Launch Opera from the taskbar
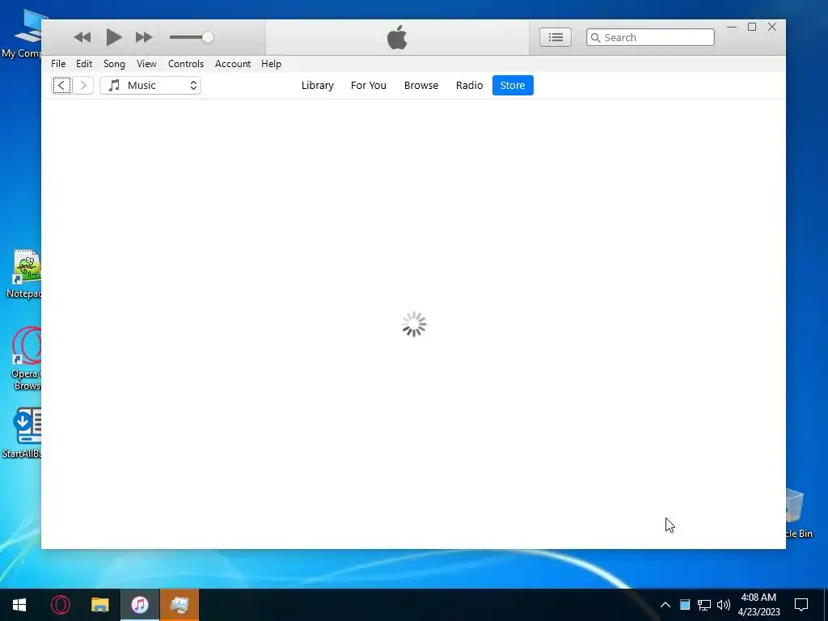The width and height of the screenshot is (828, 621). tap(60, 605)
